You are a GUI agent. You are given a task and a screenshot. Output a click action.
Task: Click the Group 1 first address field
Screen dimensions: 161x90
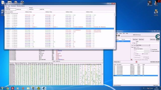pos(11,9)
